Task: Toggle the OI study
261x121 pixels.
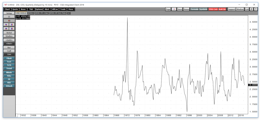Action: pyautogui.click(x=9, y=79)
